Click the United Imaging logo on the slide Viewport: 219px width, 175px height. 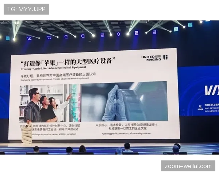(x=154, y=58)
